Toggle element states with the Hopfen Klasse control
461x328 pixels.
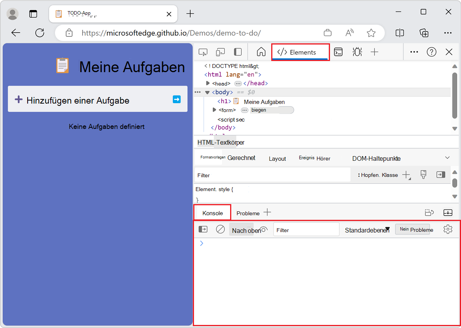pyautogui.click(x=378, y=175)
